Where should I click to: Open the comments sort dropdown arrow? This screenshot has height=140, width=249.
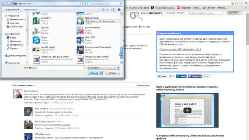click(34, 86)
